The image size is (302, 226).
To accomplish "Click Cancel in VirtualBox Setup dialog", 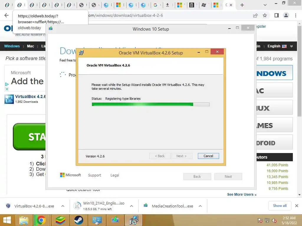I will 208,156.
